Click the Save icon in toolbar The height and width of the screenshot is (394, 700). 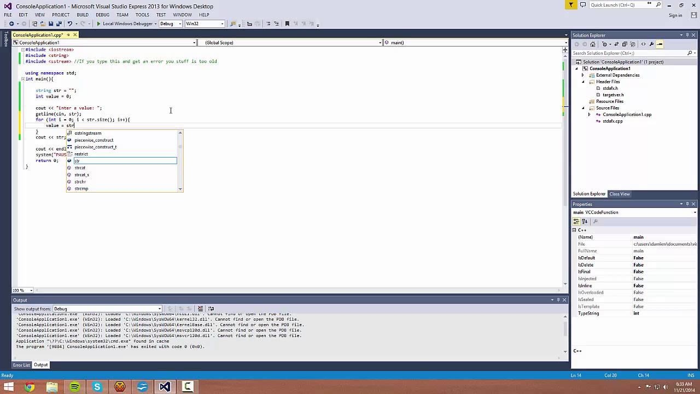50,24
